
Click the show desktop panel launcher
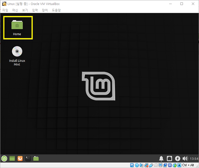click(12, 159)
